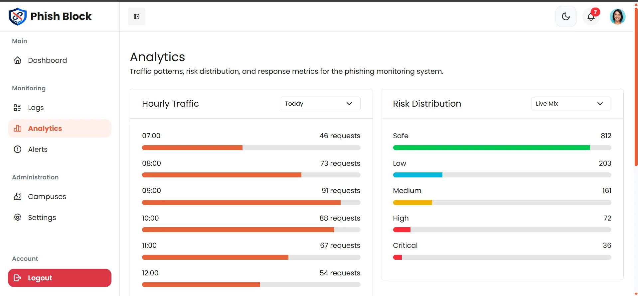Screen dimensions: 638x296
Task: Open notifications bell with 7 badge
Action: pos(591,17)
